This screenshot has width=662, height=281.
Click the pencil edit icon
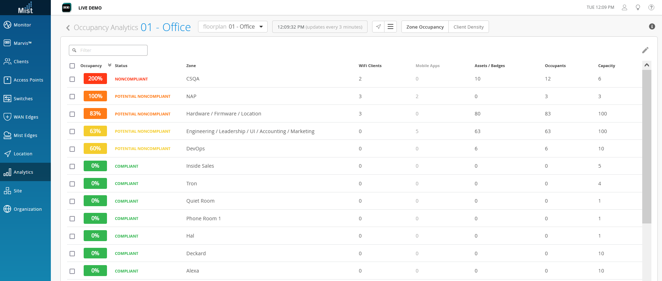(x=645, y=50)
